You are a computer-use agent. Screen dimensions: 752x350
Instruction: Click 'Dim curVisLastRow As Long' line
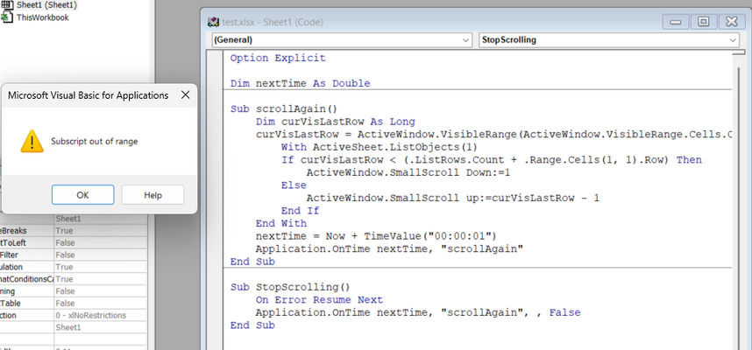point(335,122)
